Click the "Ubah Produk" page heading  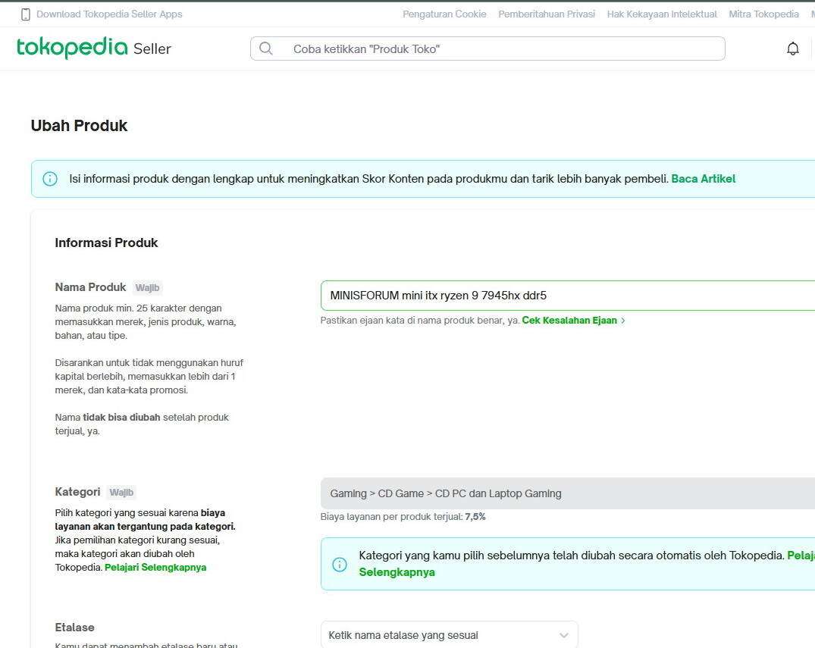79,126
